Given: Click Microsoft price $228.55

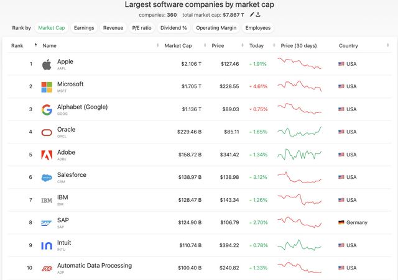Looking at the screenshot, I should click(229, 86).
